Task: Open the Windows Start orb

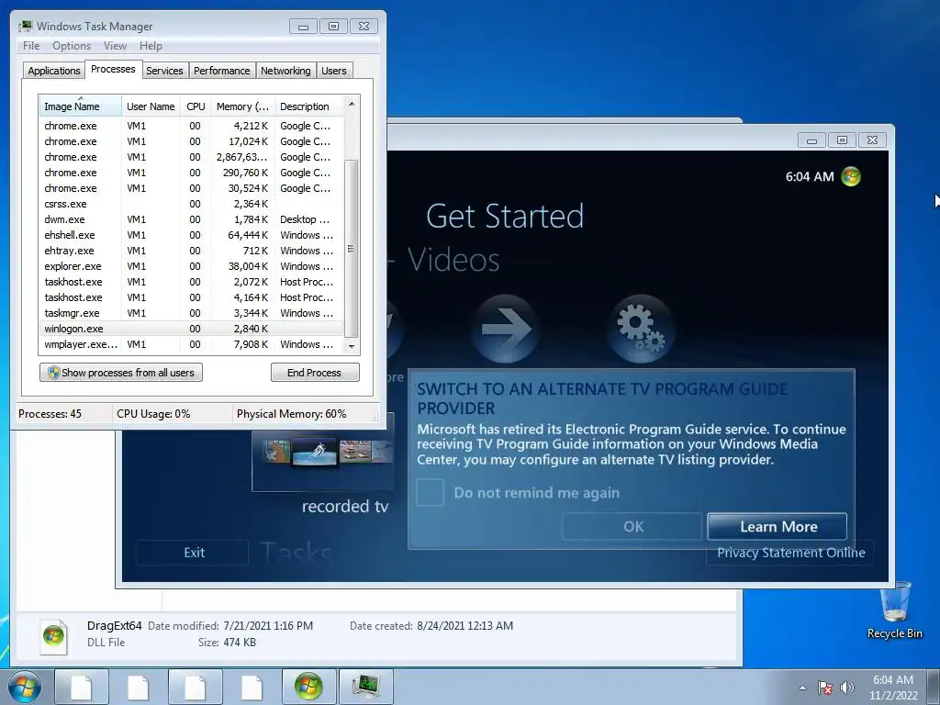Action: click(x=25, y=687)
